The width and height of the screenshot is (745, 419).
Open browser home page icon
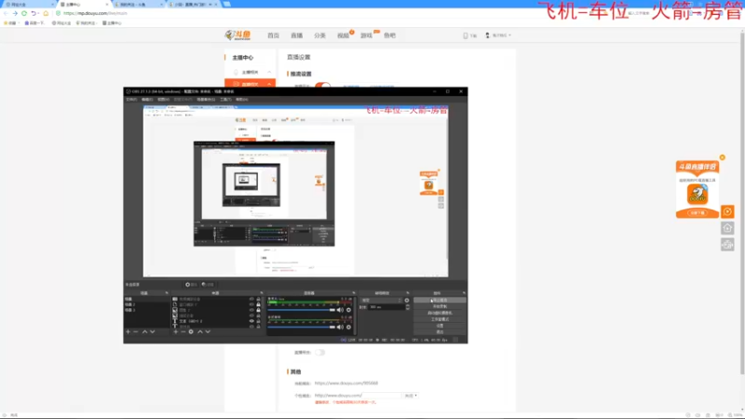click(46, 13)
